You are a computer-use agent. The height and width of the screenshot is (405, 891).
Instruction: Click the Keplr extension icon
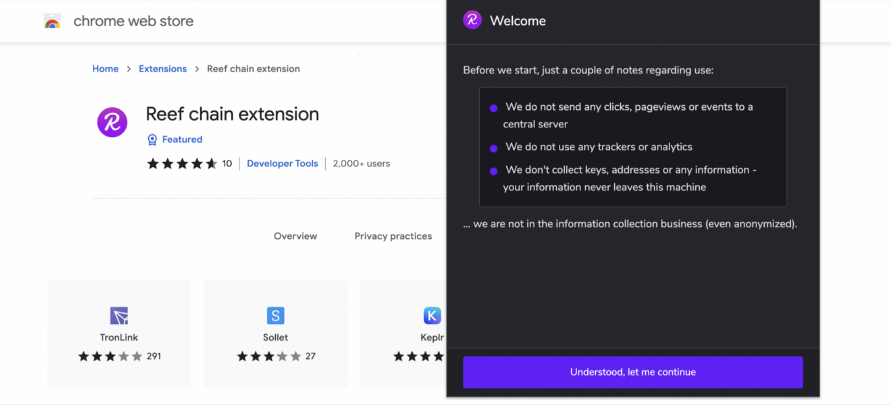pos(432,316)
